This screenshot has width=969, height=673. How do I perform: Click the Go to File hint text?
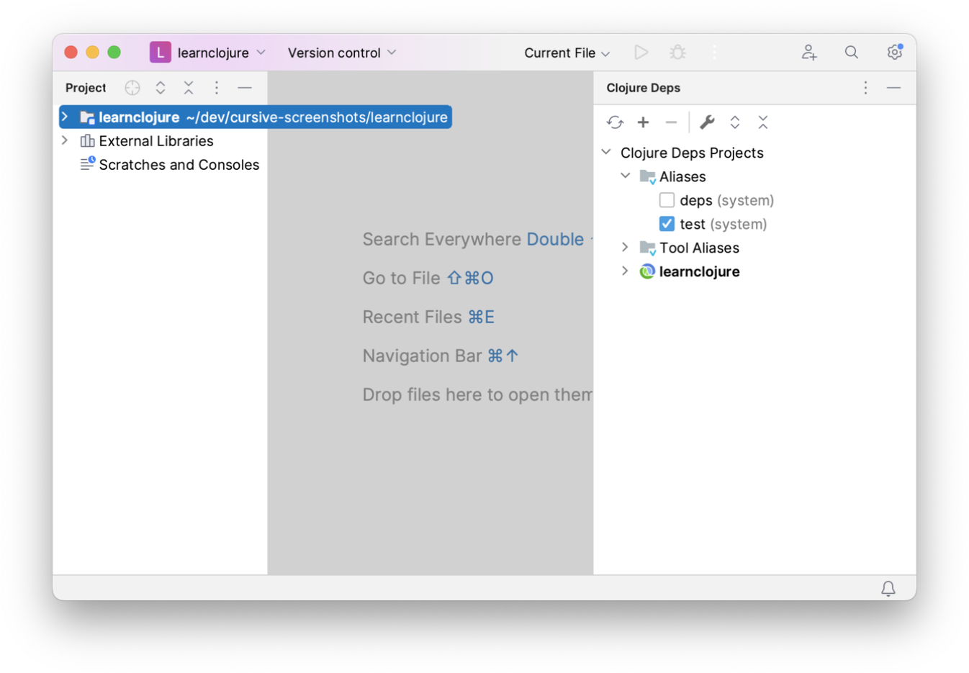[x=401, y=278]
